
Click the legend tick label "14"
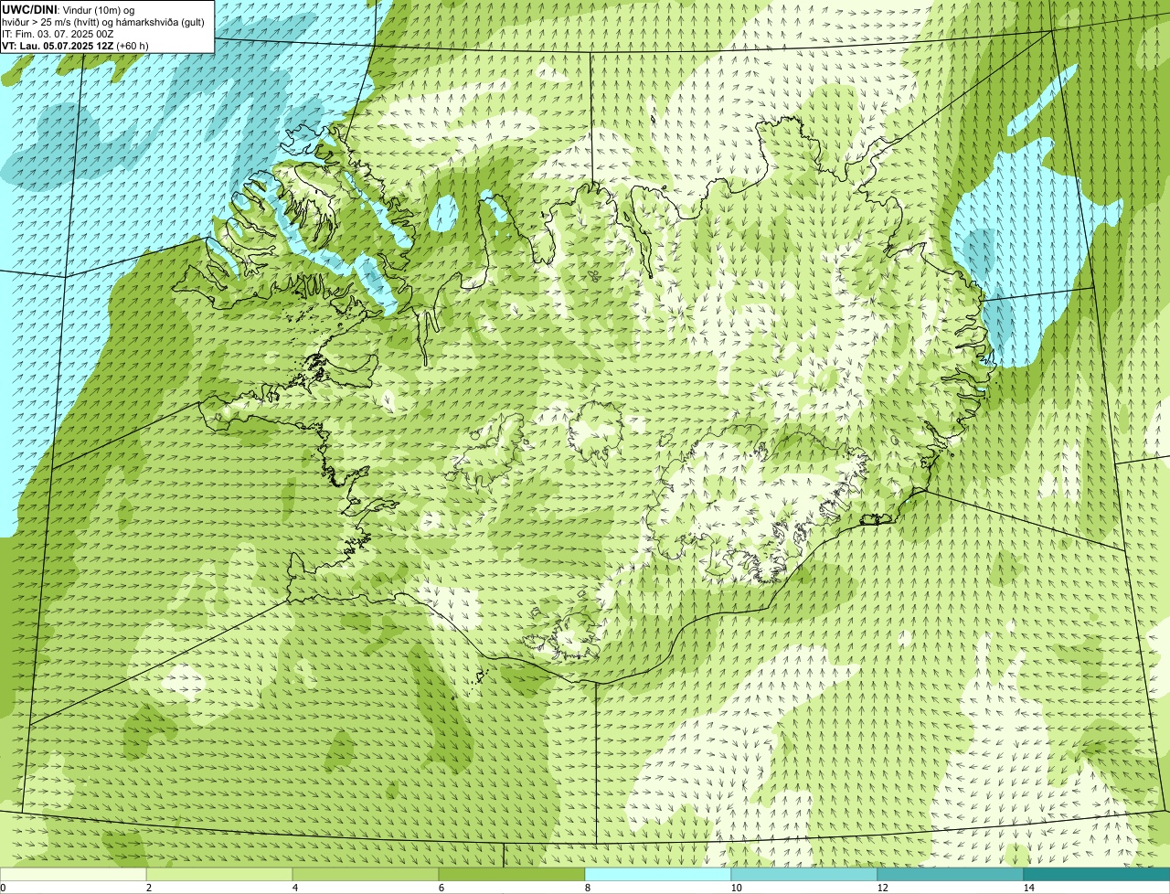click(1028, 888)
